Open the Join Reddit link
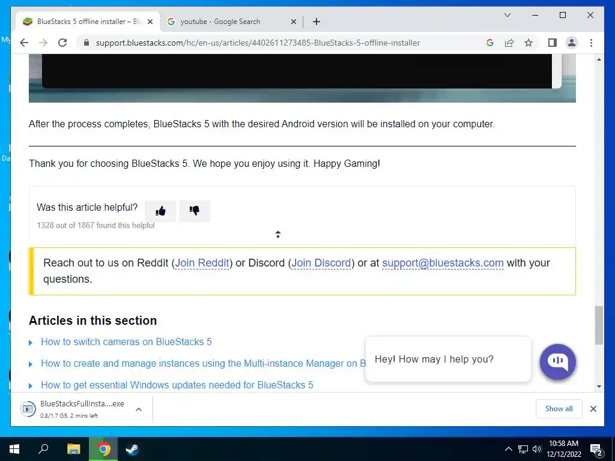The image size is (615, 461). 202,263
